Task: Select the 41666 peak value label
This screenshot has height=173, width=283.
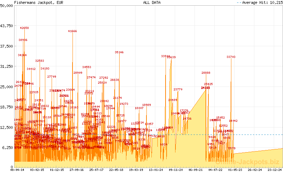Action: pos(73,31)
